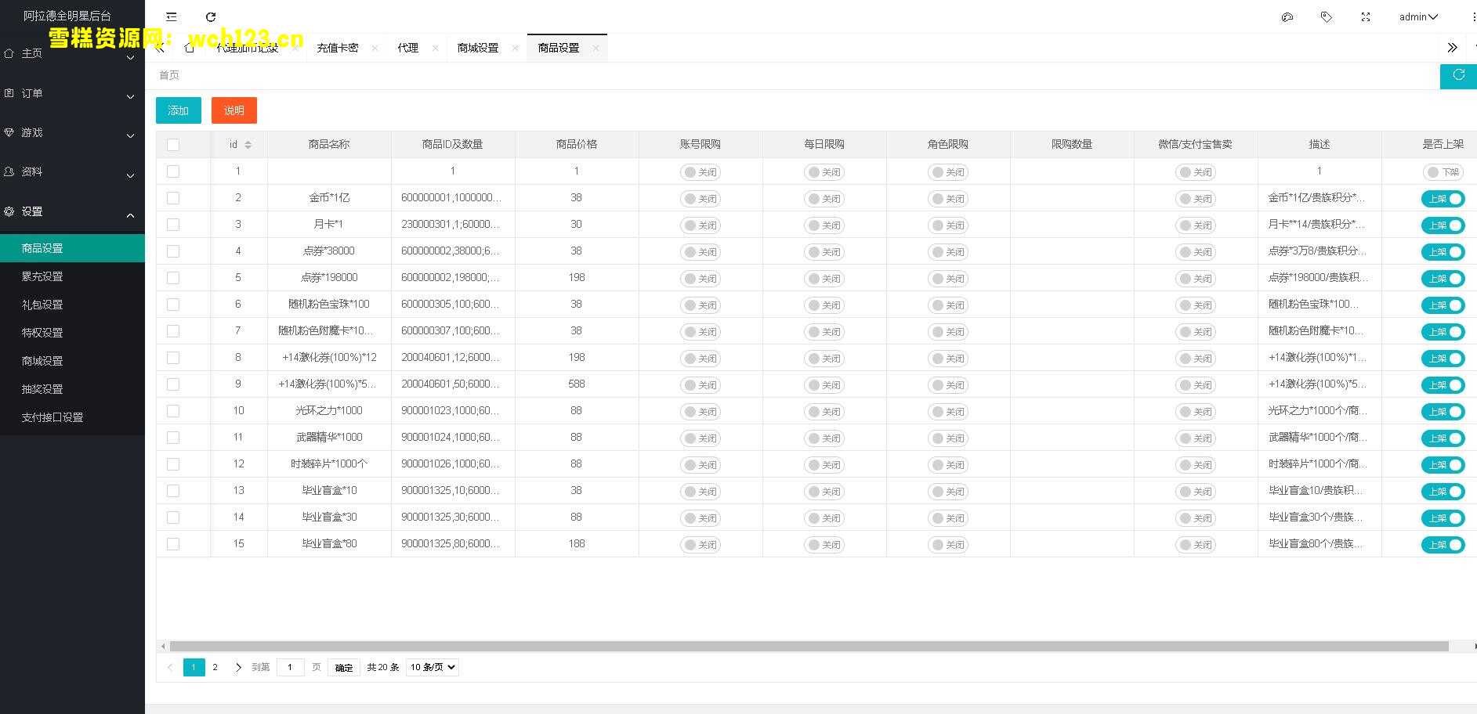Open 礼包设置 in sidebar
This screenshot has width=1477, height=714.
[x=72, y=305]
